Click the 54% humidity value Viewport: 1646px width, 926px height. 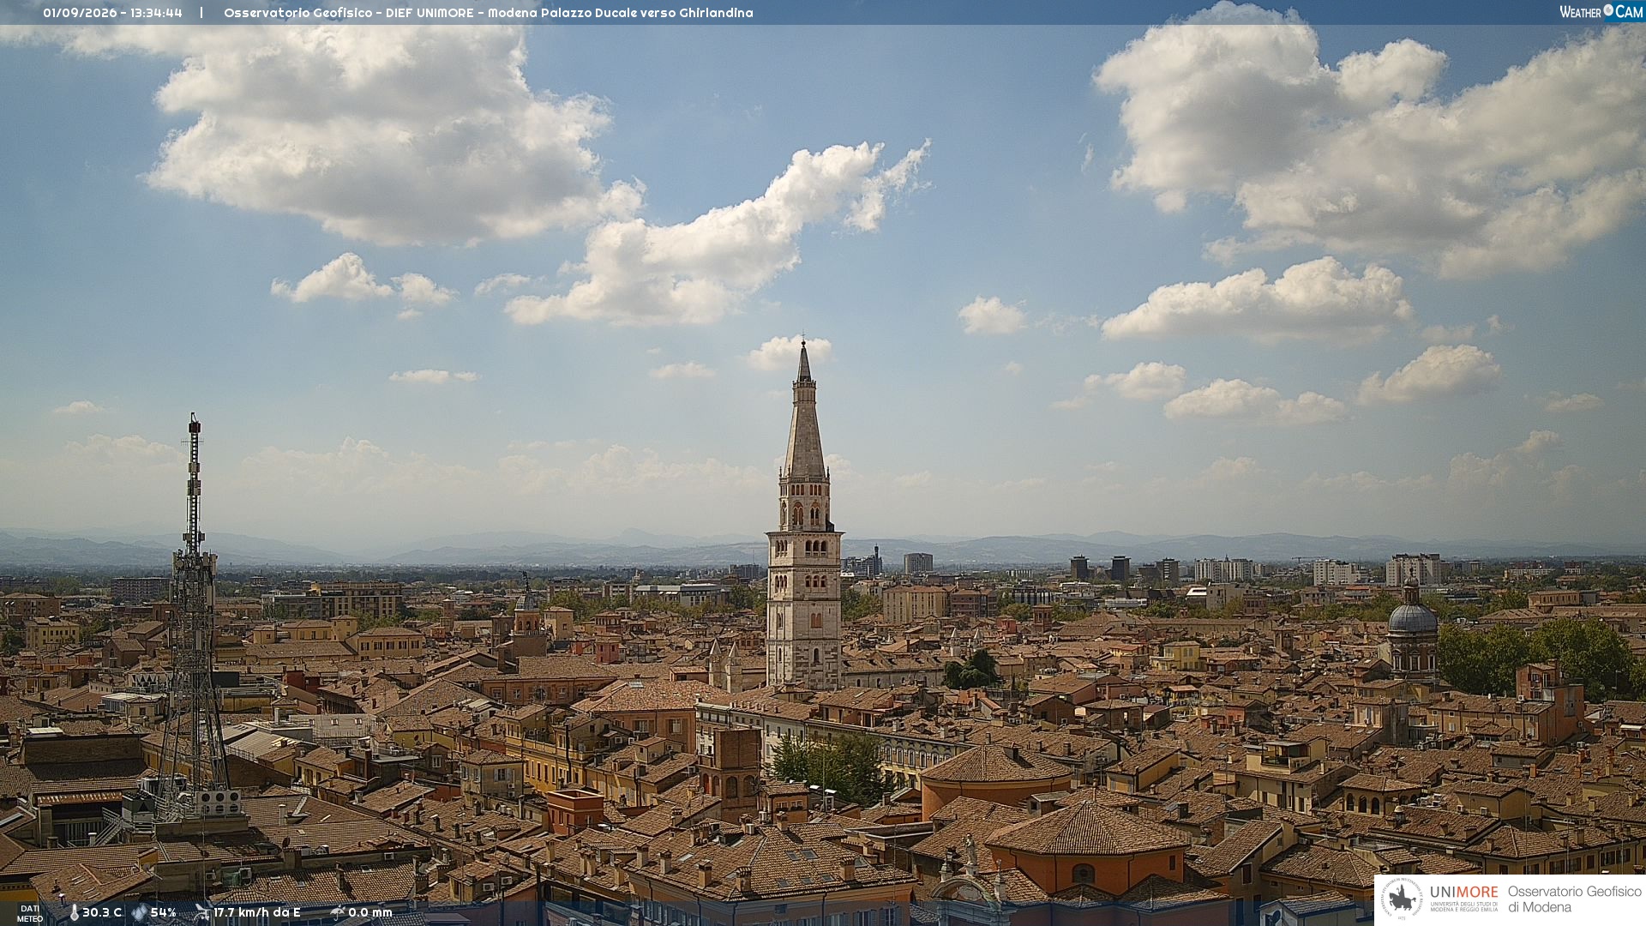point(163,912)
